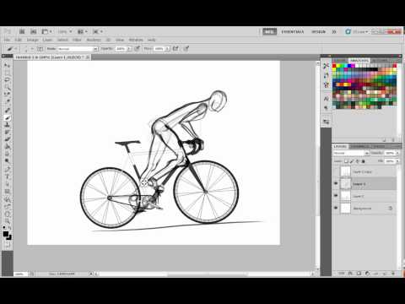
Task: Create new fill or adjustment layer
Action: (x=367, y=274)
